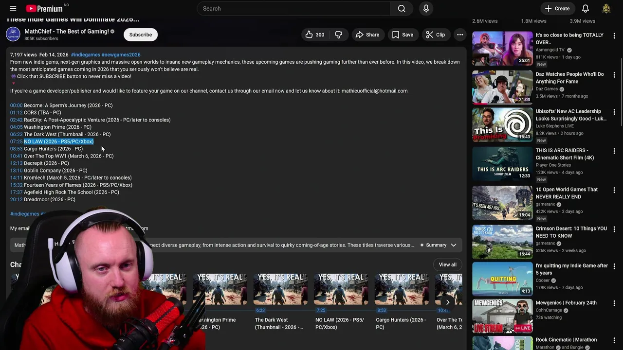Activate voice search microphone
The width and height of the screenshot is (623, 350).
pos(426,8)
